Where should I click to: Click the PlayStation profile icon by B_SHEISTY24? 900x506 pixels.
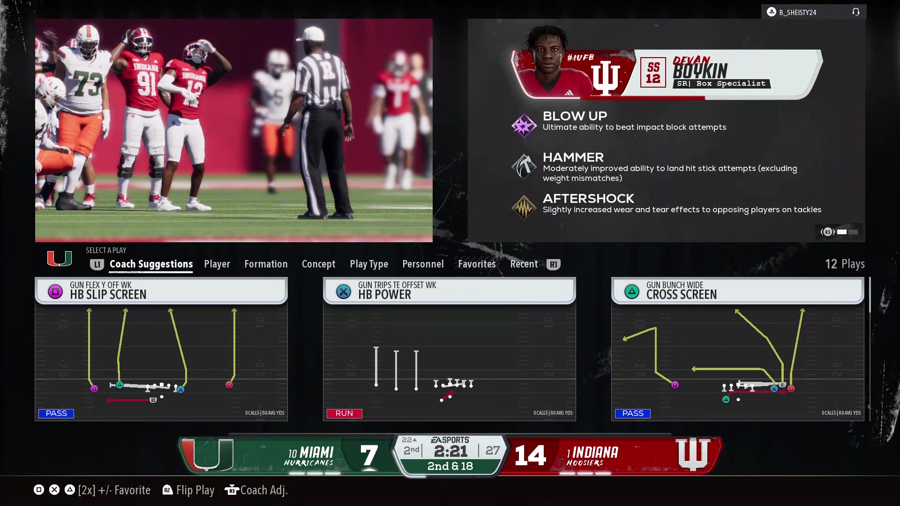coord(772,12)
